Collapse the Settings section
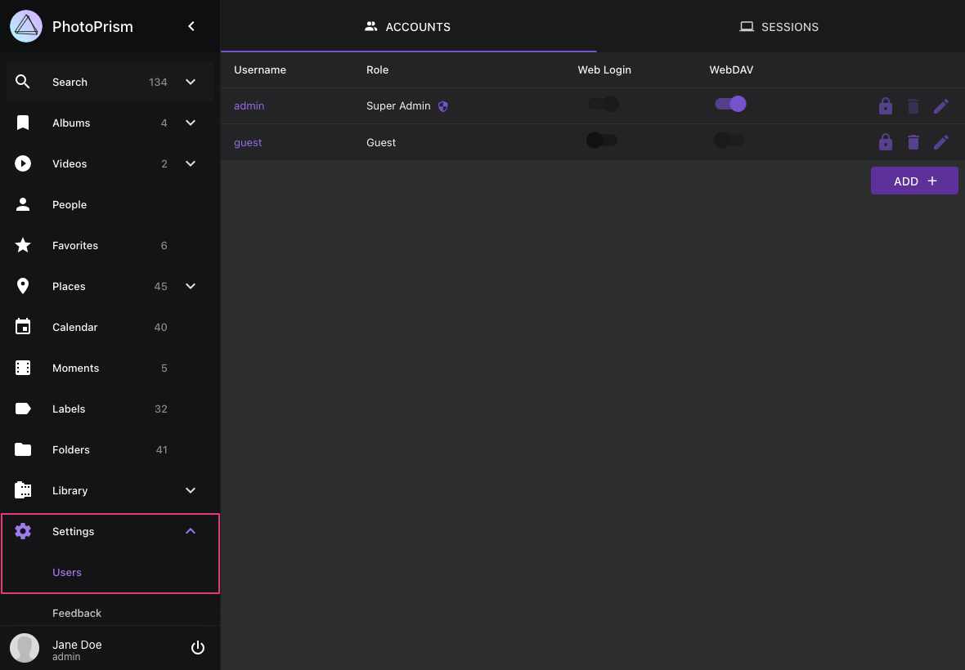 tap(191, 531)
